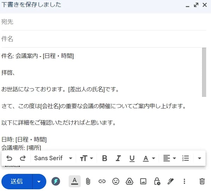The height and width of the screenshot is (191, 211).
Task: Insert a numbered list
Action: click(x=185, y=158)
